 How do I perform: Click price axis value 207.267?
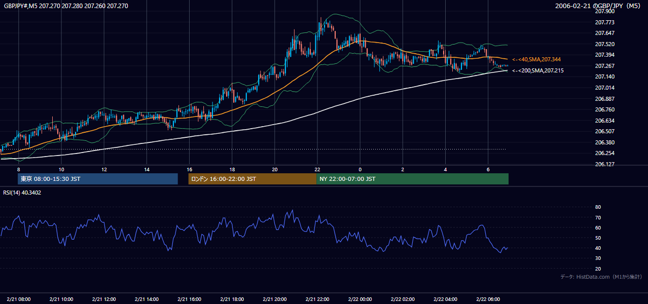pos(604,66)
